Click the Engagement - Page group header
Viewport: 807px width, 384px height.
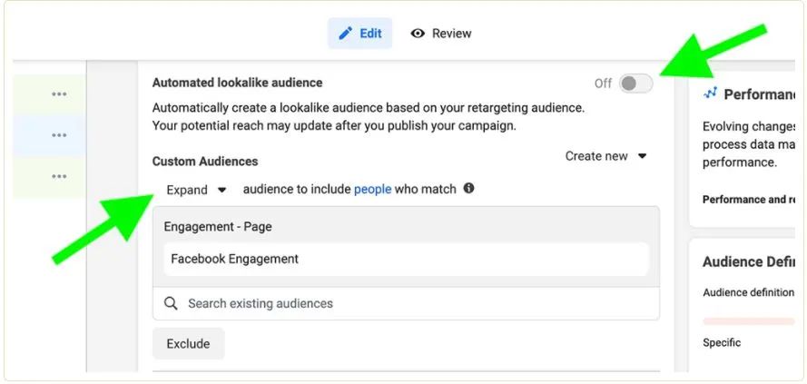[x=218, y=226]
